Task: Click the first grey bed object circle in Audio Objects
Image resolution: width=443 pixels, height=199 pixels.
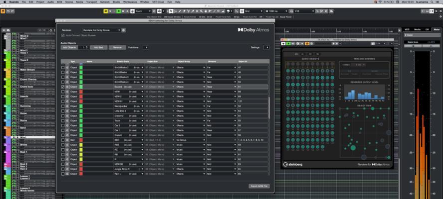Action: pyautogui.click(x=288, y=64)
